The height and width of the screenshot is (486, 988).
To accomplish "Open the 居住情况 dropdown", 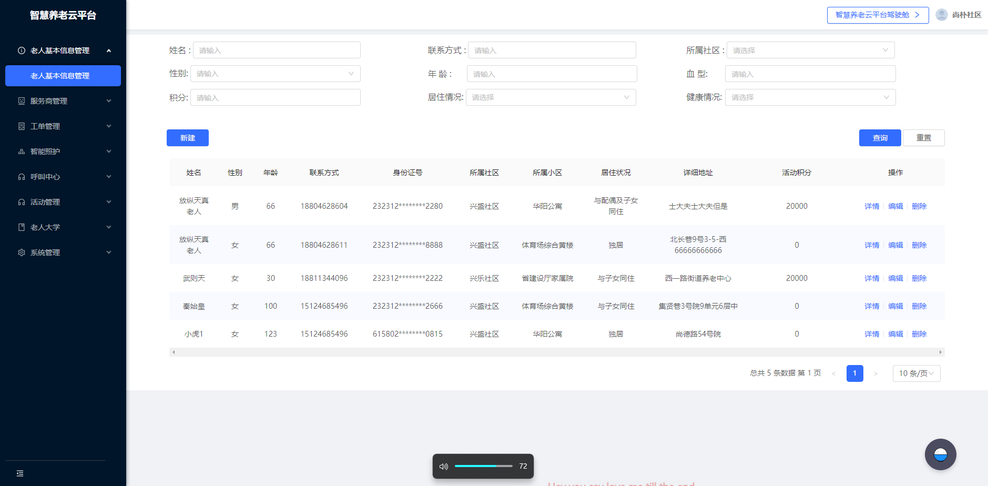I will pos(551,97).
